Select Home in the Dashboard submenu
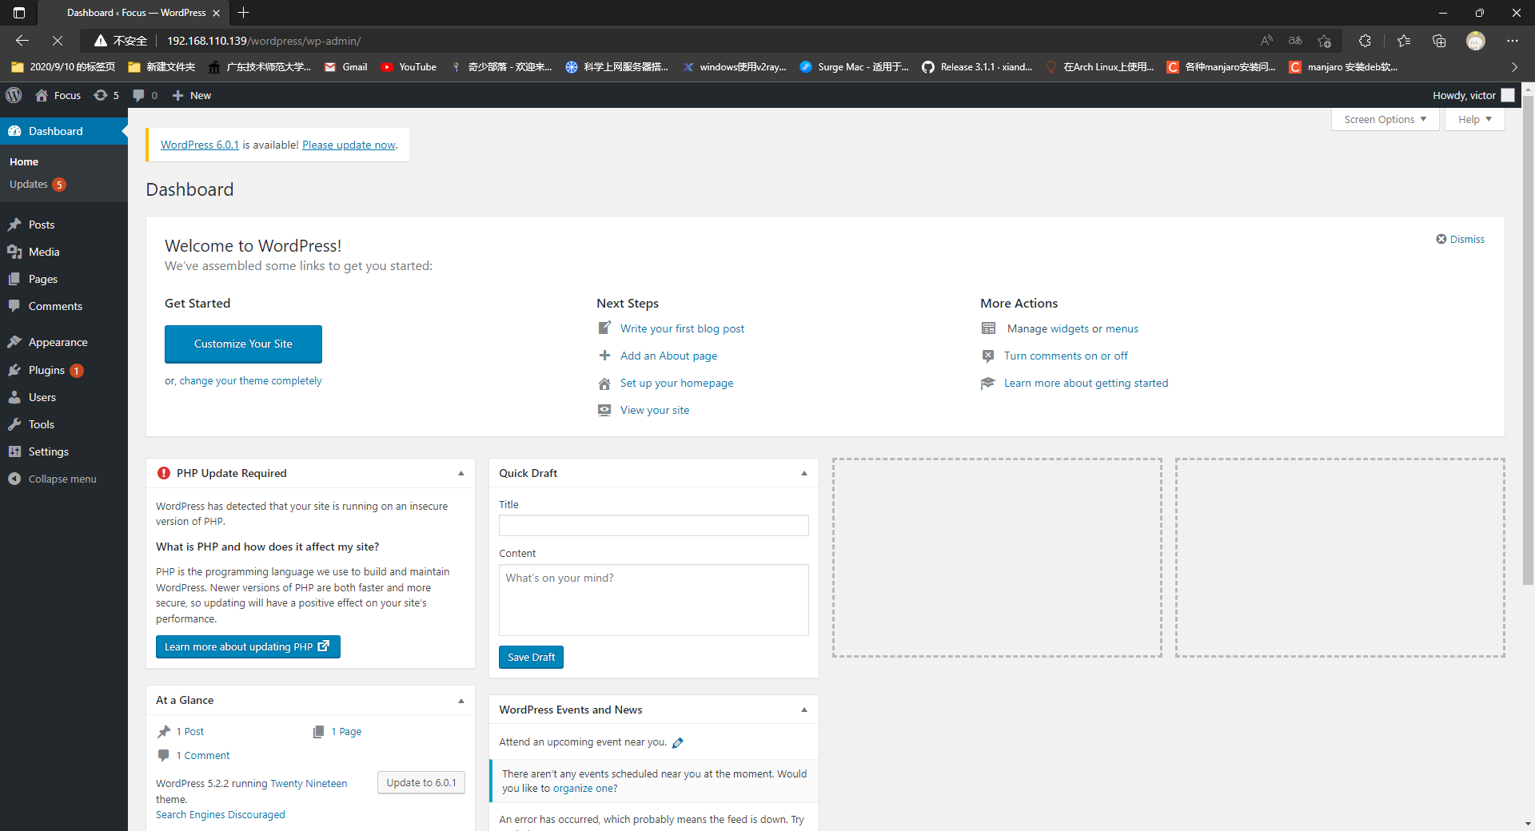Image resolution: width=1535 pixels, height=831 pixels. tap(24, 161)
